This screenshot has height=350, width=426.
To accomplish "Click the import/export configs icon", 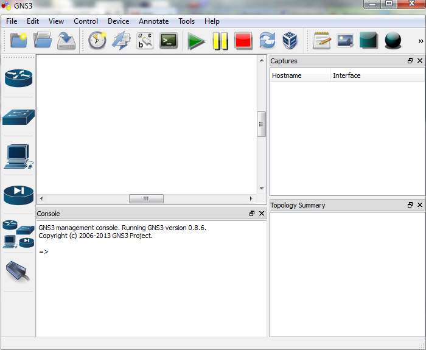I will pos(121,41).
